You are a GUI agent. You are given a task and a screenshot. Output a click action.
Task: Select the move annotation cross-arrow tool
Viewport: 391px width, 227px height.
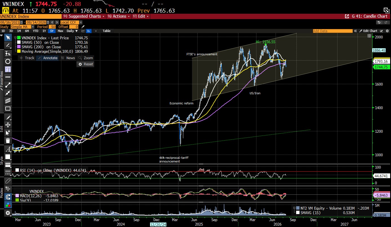pyautogui.click(x=8, y=125)
